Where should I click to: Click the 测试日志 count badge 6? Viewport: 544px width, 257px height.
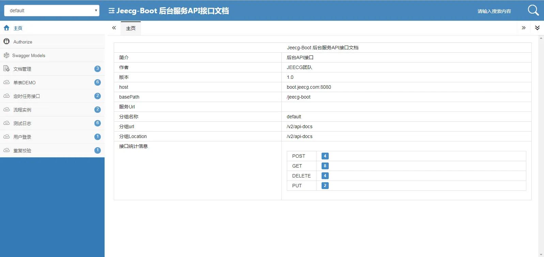coord(97,123)
